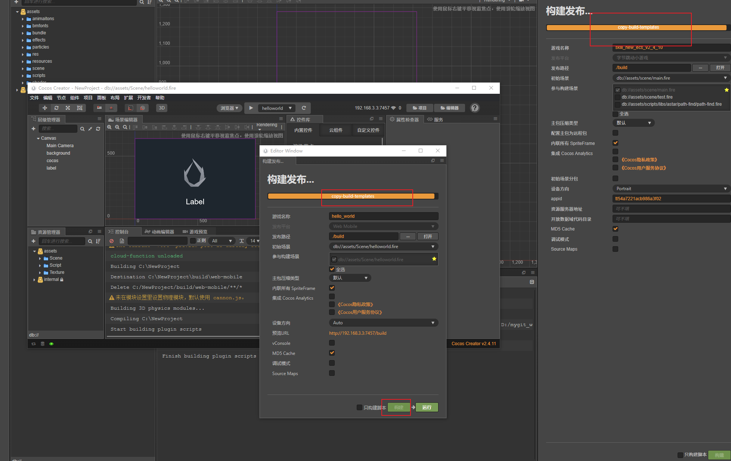
Task: Open the preview URL link
Action: 357,333
